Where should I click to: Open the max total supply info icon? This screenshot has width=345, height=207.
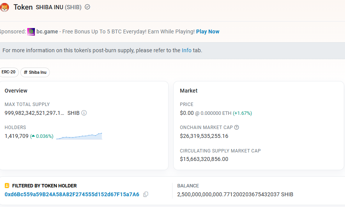click(84, 113)
